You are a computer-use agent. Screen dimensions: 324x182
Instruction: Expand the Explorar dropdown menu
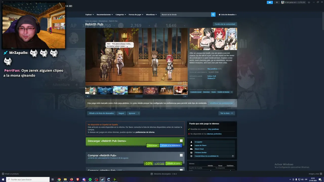tap(90, 15)
